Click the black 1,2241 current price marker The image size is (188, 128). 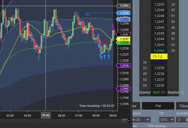pyautogui.click(x=123, y=35)
